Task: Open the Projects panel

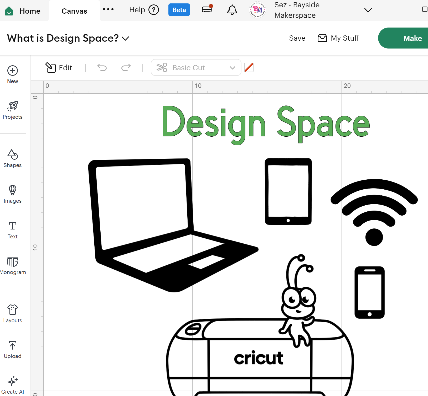Action: click(x=13, y=110)
